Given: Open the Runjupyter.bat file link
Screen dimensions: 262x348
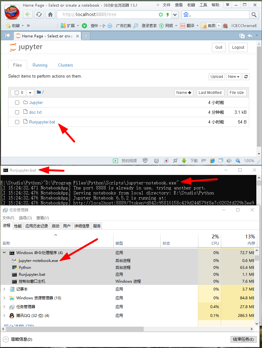Looking at the screenshot, I should pos(42,122).
